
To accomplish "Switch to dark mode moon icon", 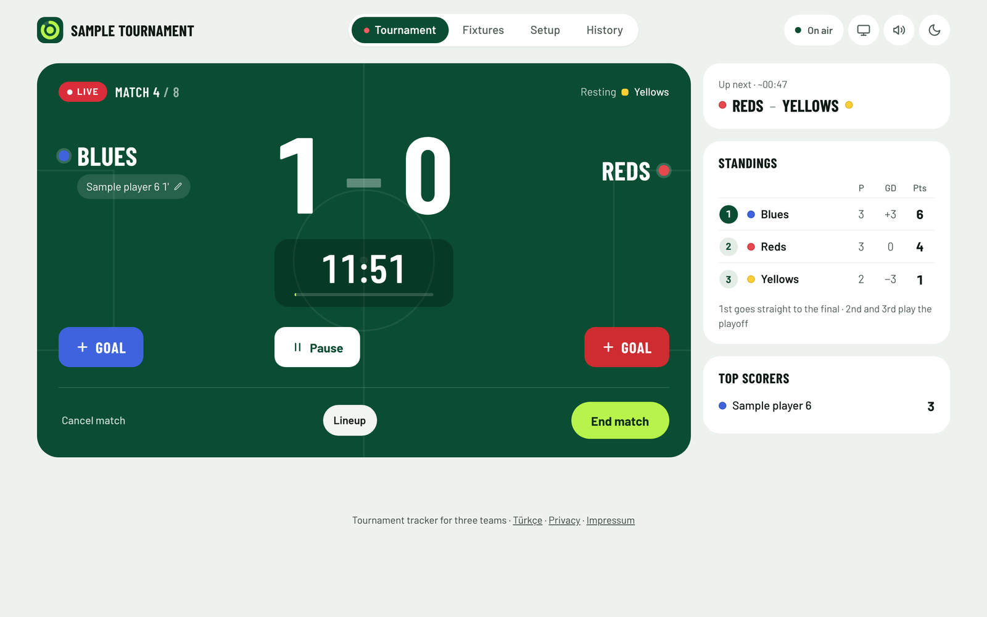I will [935, 30].
